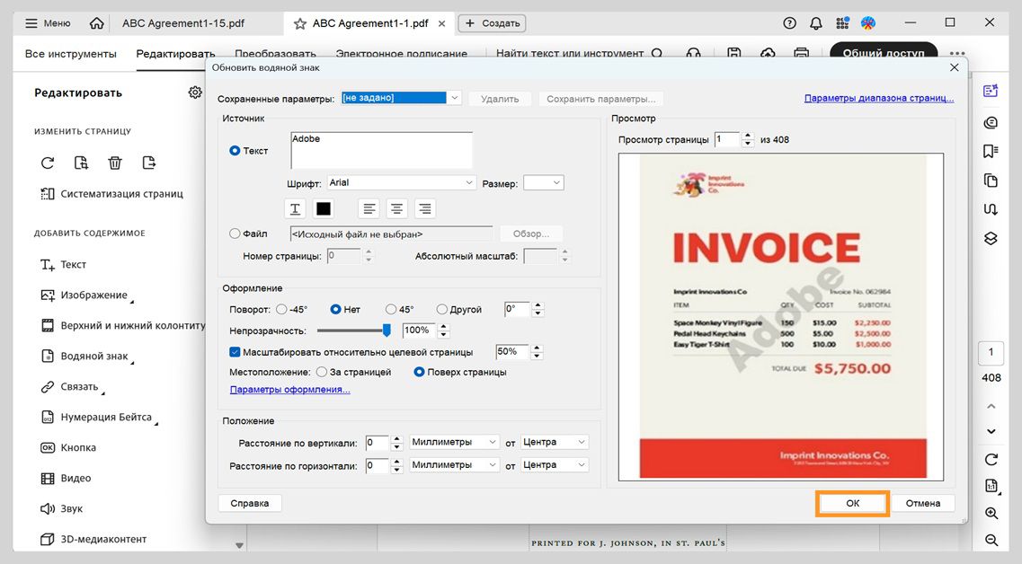The height and width of the screenshot is (564, 1022).
Task: Select the 3D-медиаконтент tool
Action: coord(93,539)
